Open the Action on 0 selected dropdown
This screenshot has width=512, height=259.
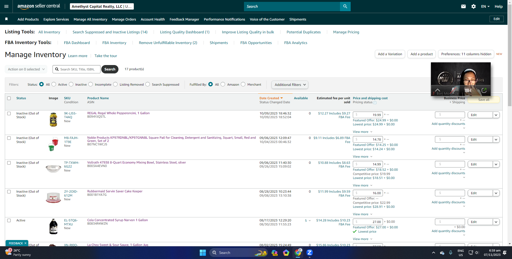26,69
